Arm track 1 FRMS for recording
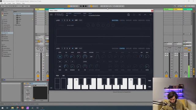 tap(38, 80)
